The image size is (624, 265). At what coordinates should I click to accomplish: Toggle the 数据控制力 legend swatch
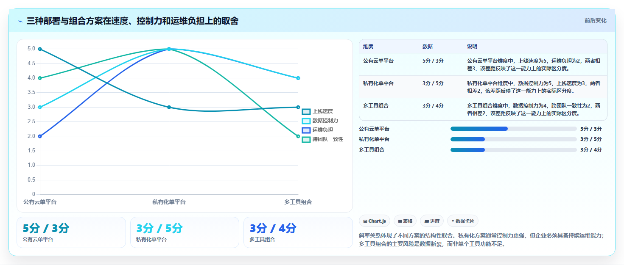tap(306, 121)
